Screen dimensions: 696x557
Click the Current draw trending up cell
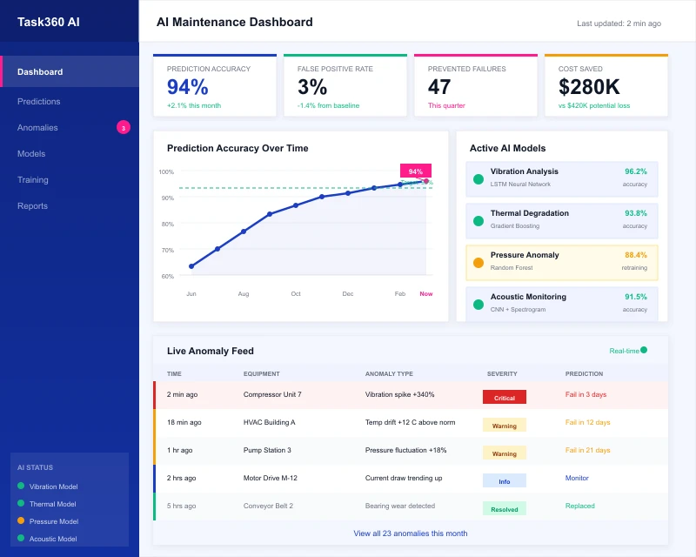pyautogui.click(x=404, y=478)
